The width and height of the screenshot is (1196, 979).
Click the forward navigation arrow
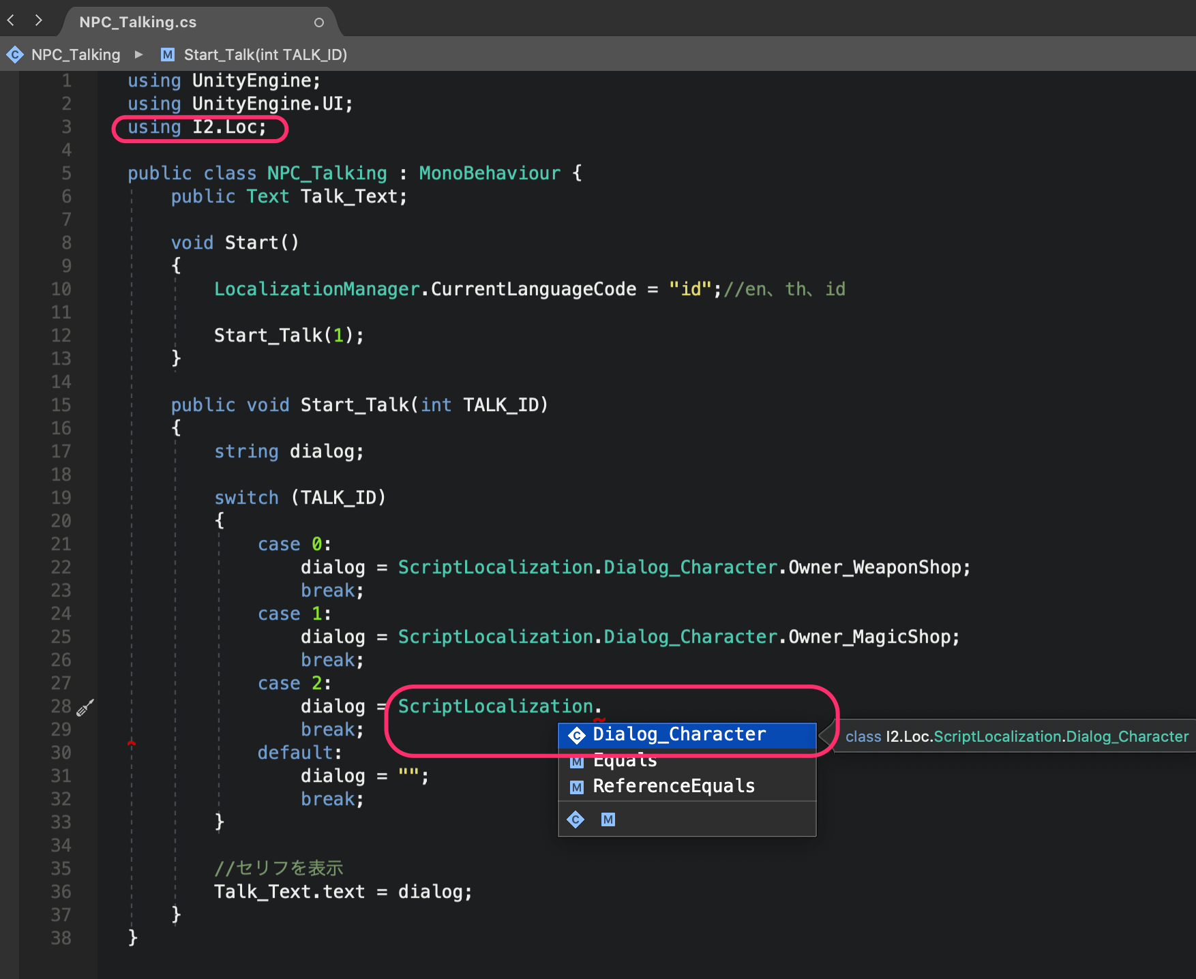pos(38,21)
